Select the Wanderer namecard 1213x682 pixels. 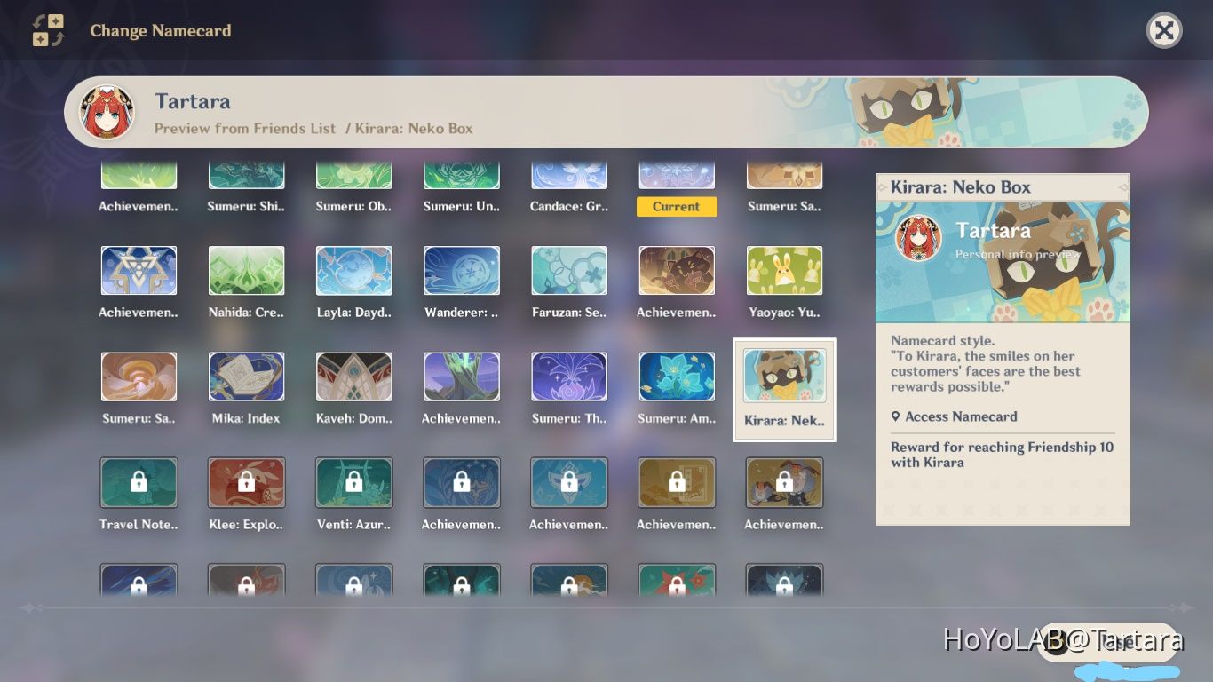(461, 271)
